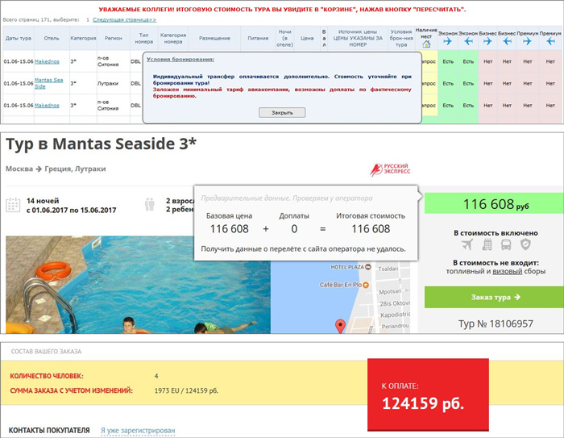Click the Я уже зарегистрирован link
Image resolution: width=564 pixels, height=438 pixels.
138,431
